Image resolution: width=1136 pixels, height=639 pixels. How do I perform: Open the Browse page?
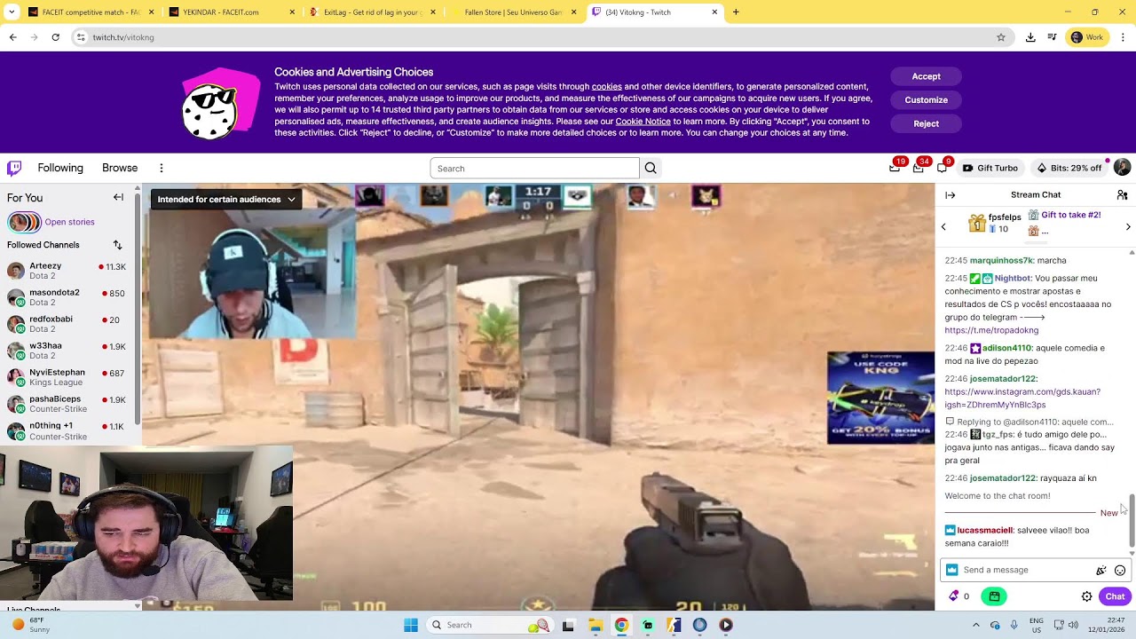(x=120, y=168)
